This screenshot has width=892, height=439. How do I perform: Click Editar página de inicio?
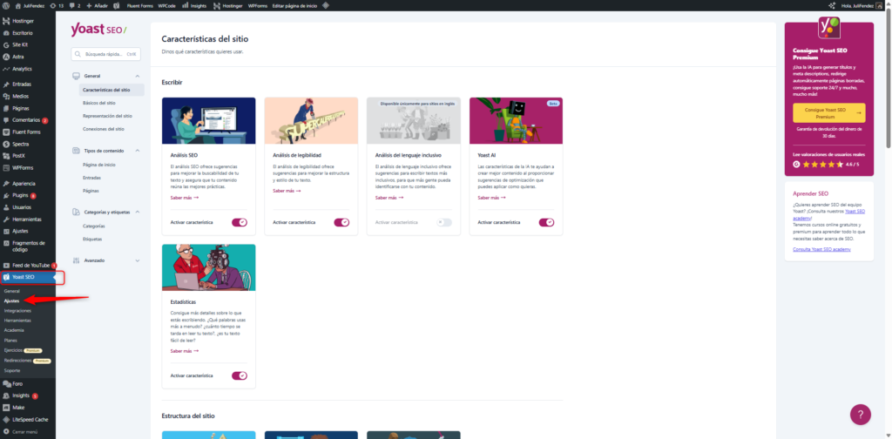coord(295,5)
